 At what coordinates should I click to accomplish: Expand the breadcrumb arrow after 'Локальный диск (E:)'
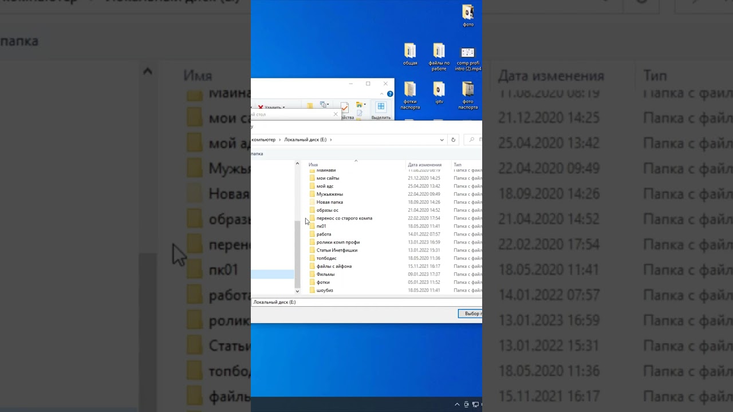pyautogui.click(x=330, y=140)
